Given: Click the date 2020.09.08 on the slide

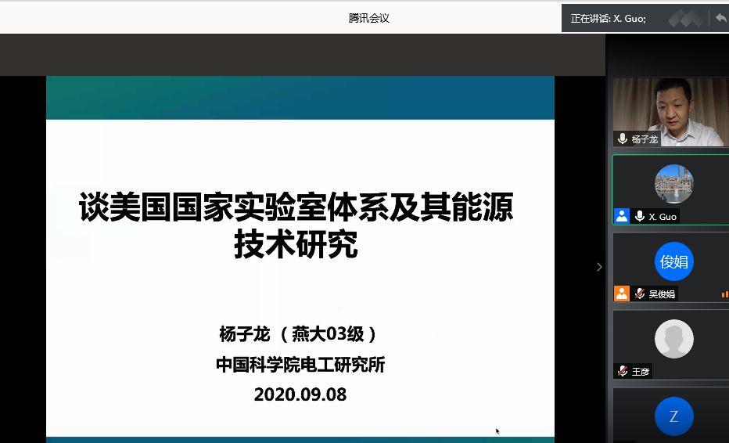Looking at the screenshot, I should (x=300, y=394).
